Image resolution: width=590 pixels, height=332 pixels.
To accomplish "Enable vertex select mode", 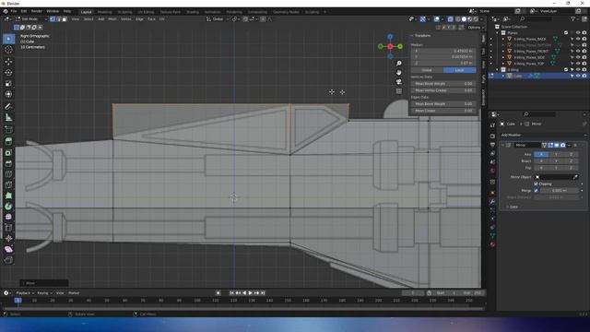I will pos(53,18).
